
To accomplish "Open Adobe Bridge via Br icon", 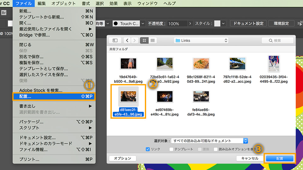I will 4,13.
